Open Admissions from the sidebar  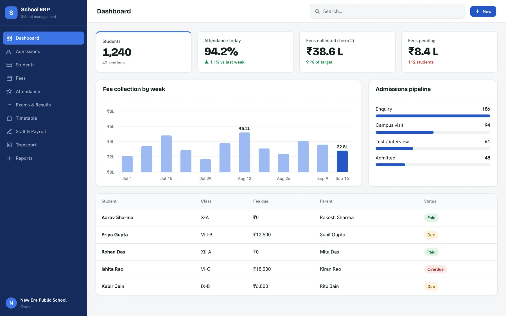[x=44, y=51]
